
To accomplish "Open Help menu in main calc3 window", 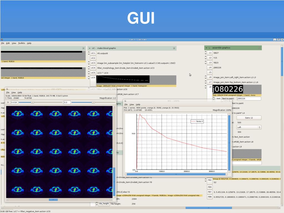I will [29, 43].
